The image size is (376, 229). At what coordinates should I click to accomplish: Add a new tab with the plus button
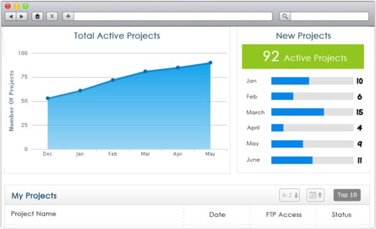click(x=68, y=16)
